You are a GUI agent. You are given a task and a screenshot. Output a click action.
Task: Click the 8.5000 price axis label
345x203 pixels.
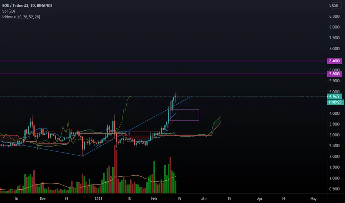point(334,16)
